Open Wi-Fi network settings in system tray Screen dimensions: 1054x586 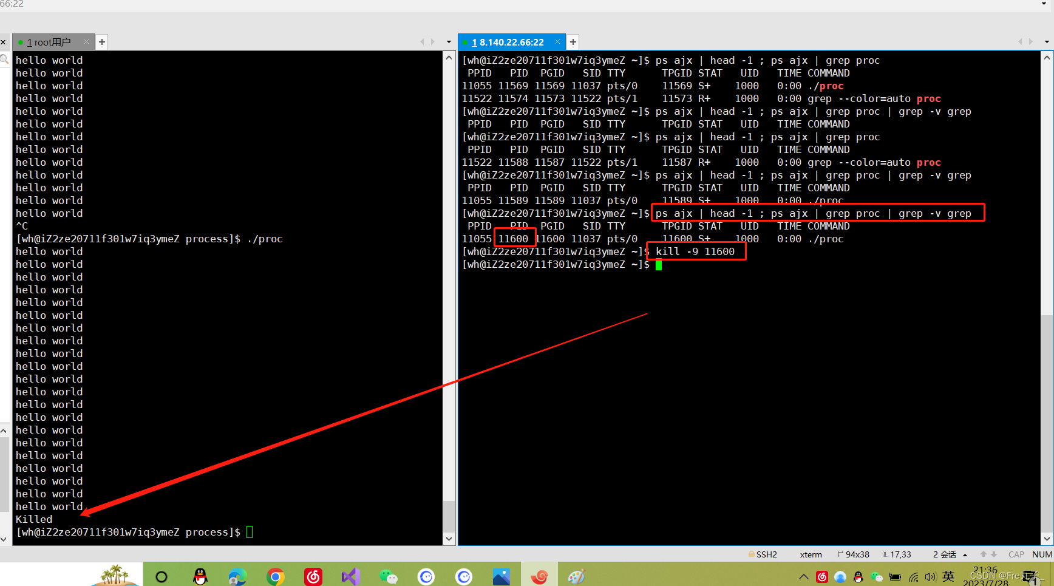tap(913, 577)
